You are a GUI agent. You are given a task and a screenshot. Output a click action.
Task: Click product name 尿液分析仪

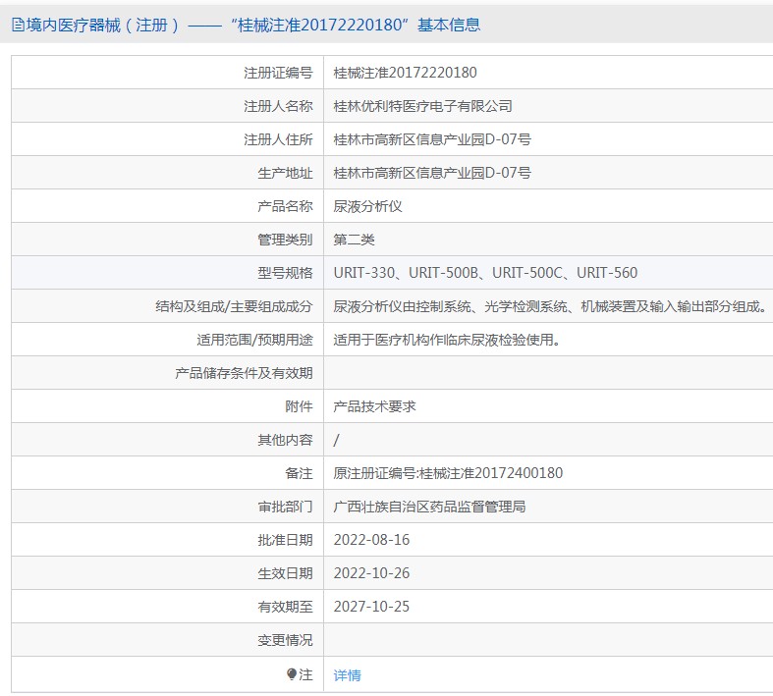pyautogui.click(x=367, y=206)
